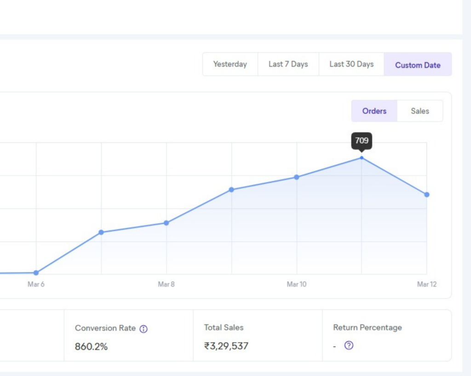Screen dimensions: 471x376
Task: Click the Mar 10 data point
Action: (297, 177)
